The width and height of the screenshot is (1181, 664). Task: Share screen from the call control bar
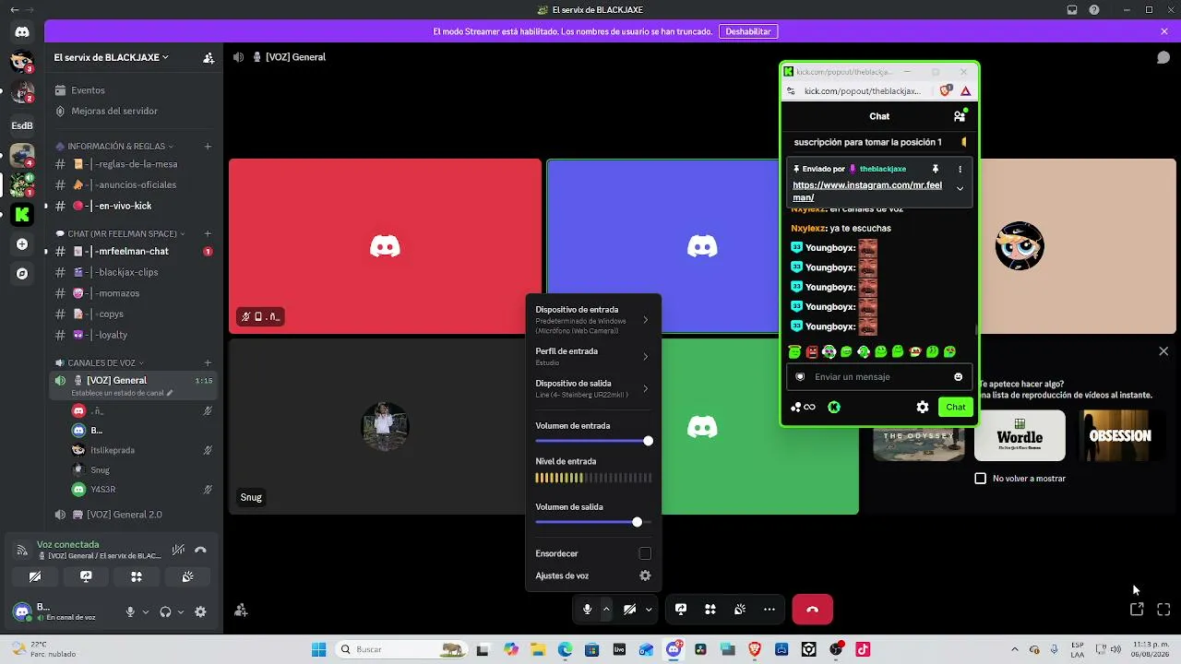pos(681,610)
